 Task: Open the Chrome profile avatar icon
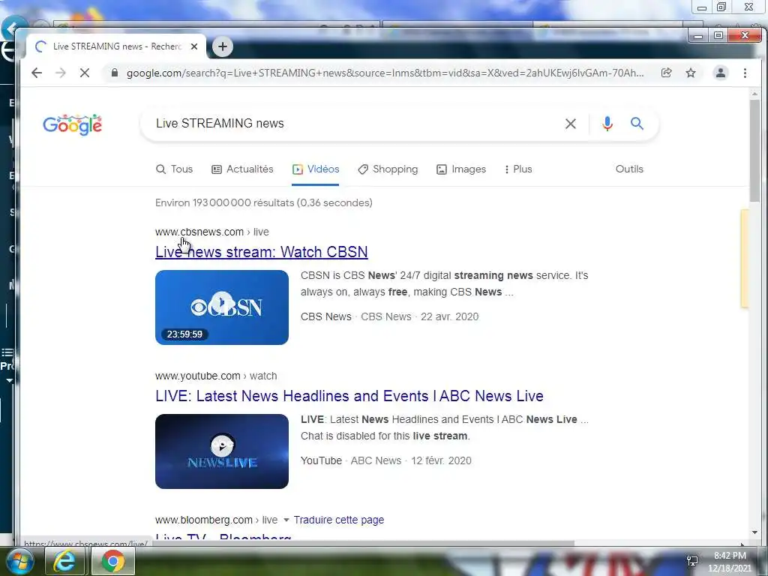coord(721,73)
